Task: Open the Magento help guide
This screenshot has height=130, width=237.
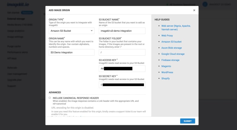Action: (x=166, y=66)
